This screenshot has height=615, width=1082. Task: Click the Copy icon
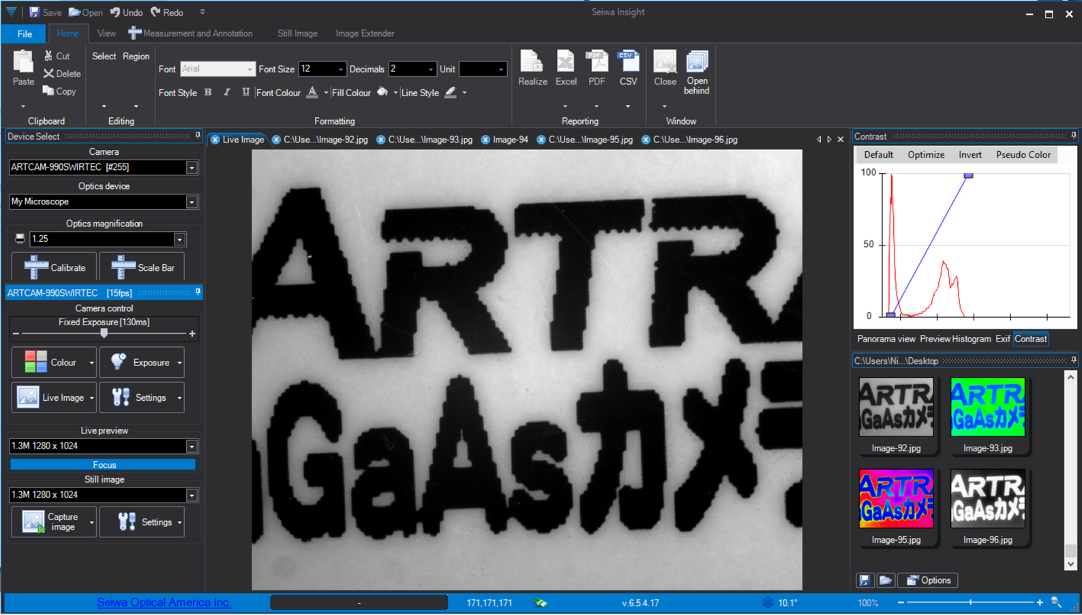(x=48, y=91)
